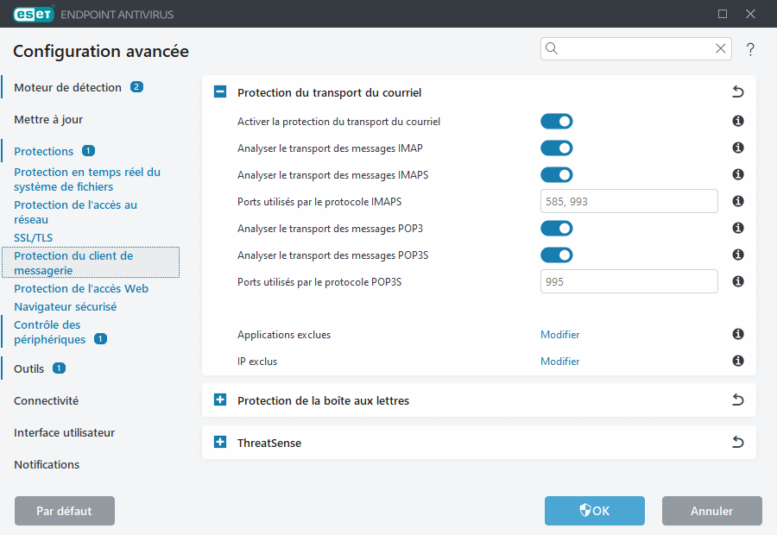Disable the Activer la protection du transport toggle

pyautogui.click(x=557, y=121)
